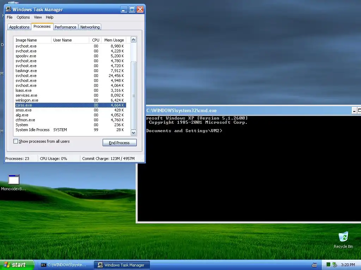Click the process list scroll down arrow
Image resolution: width=361 pixels, height=270 pixels.
tap(134, 133)
